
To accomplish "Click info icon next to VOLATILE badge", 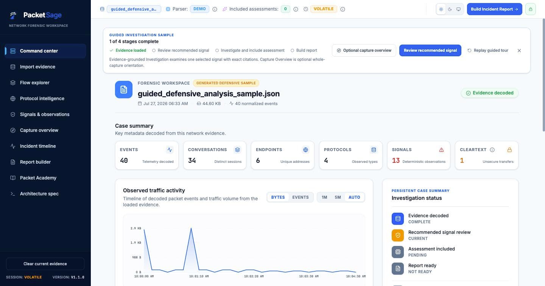I will (343, 9).
